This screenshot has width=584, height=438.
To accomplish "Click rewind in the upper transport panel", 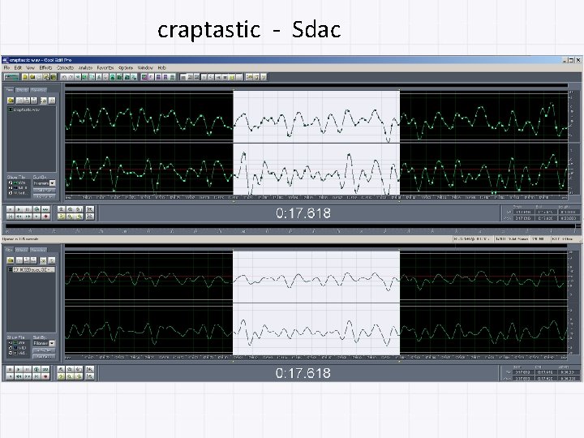I will [19, 217].
